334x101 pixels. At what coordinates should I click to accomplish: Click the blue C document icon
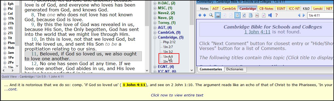point(244,15)
